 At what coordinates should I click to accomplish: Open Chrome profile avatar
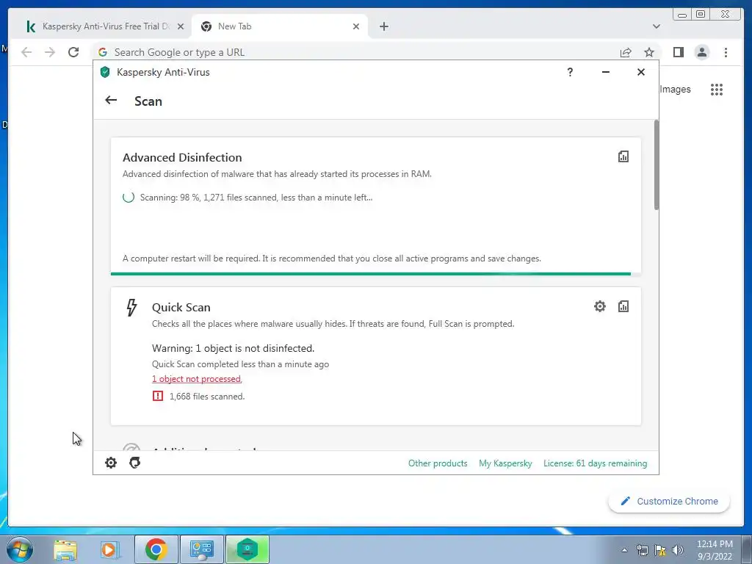click(701, 52)
